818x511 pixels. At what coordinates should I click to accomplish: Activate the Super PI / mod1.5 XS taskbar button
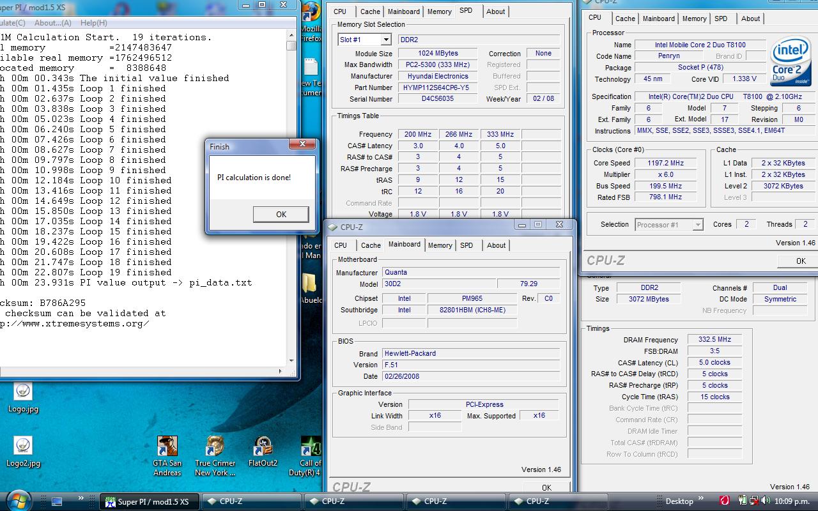pyautogui.click(x=150, y=501)
